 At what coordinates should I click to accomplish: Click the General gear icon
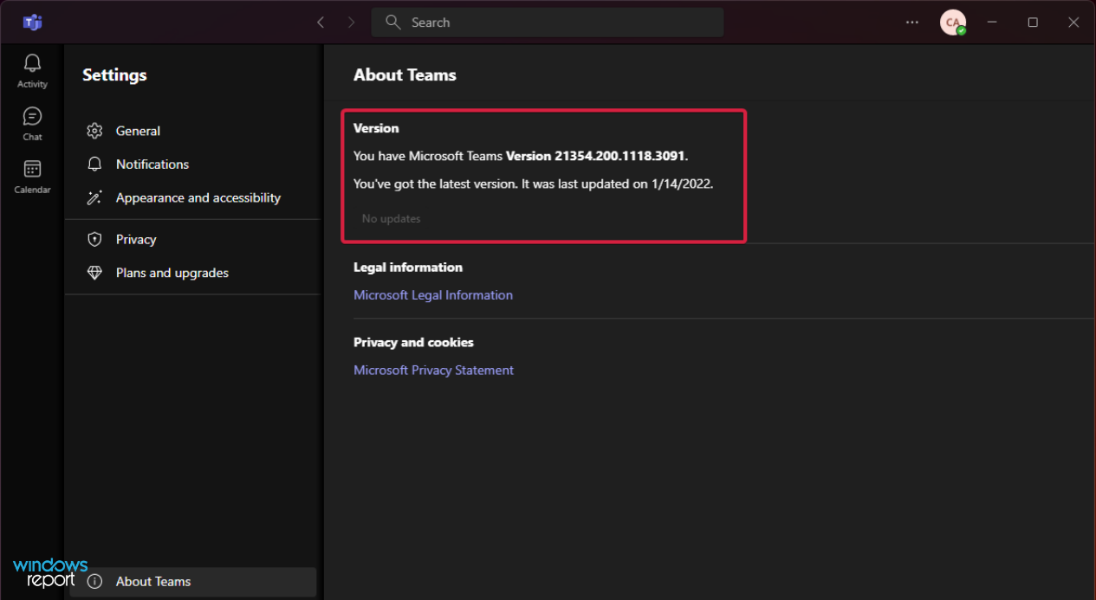point(95,131)
